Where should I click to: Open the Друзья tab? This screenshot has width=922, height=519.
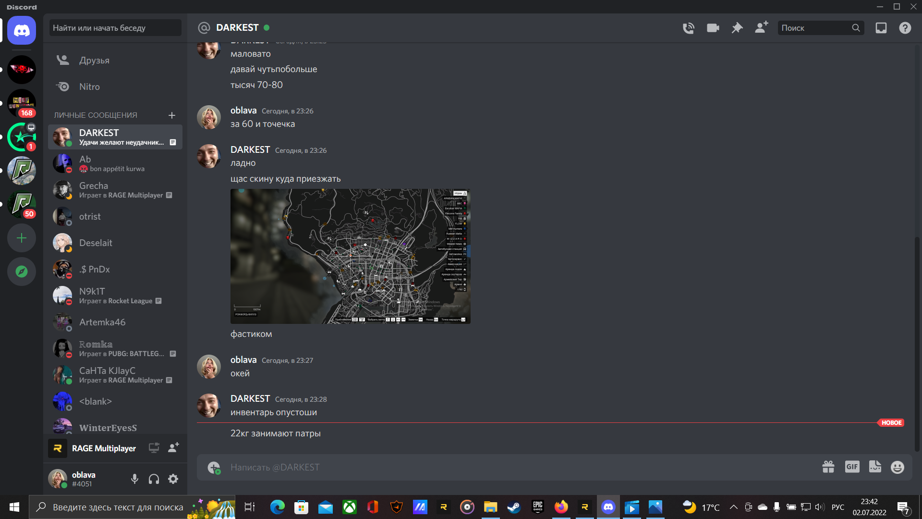(115, 60)
